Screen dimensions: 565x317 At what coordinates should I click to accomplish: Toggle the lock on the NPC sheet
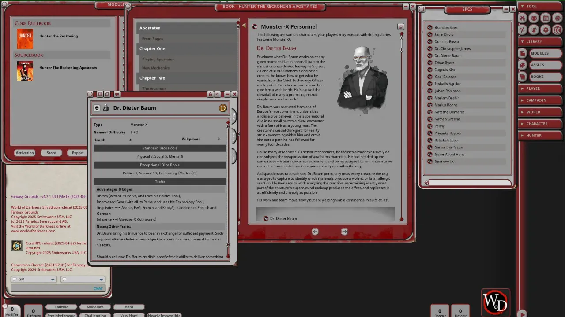[211, 94]
